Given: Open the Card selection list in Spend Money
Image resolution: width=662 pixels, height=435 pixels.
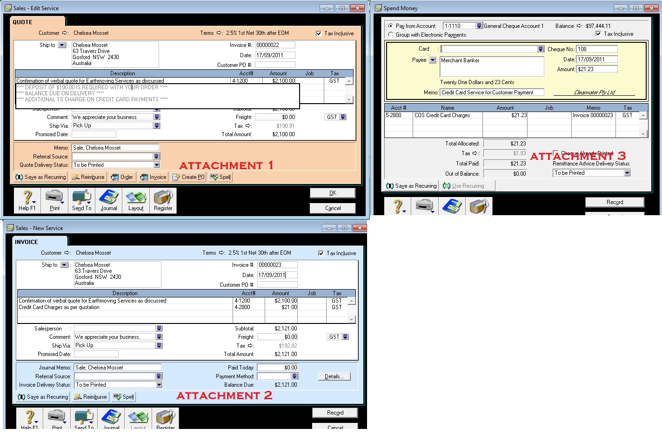Looking at the screenshot, I should pyautogui.click(x=541, y=49).
